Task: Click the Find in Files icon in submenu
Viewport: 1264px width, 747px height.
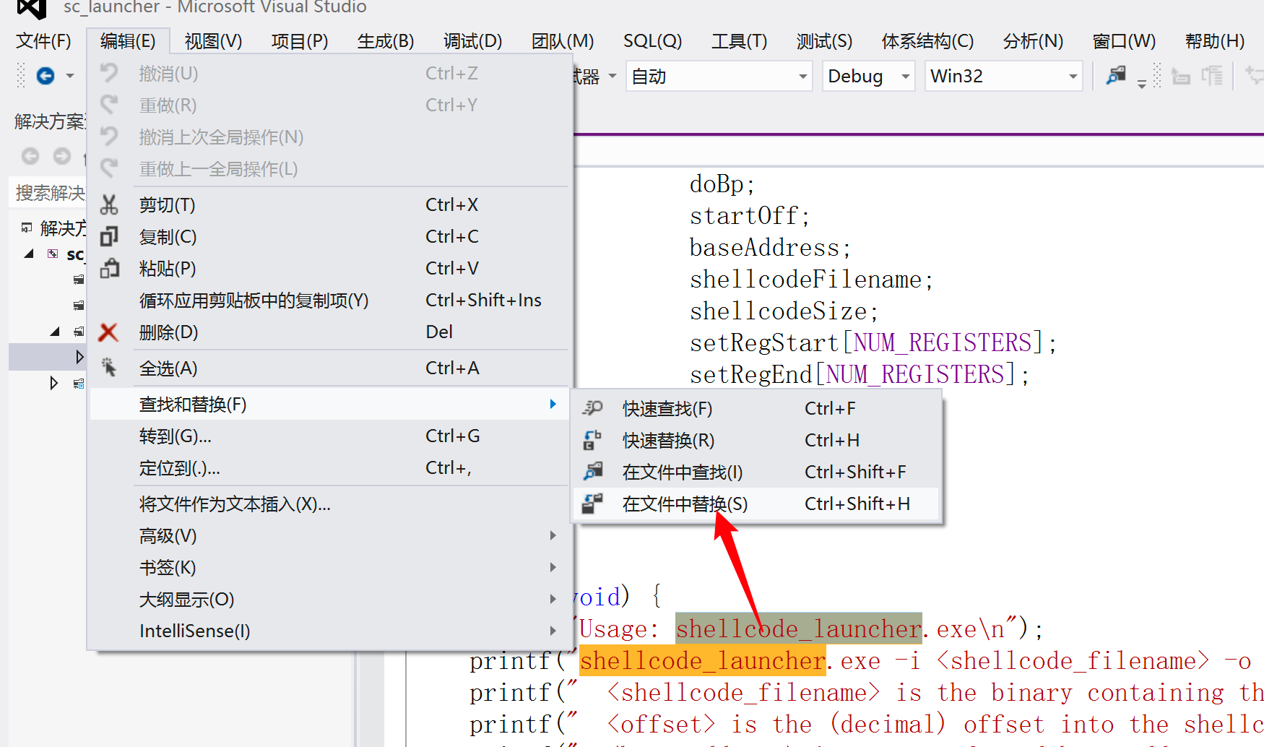Action: [593, 472]
